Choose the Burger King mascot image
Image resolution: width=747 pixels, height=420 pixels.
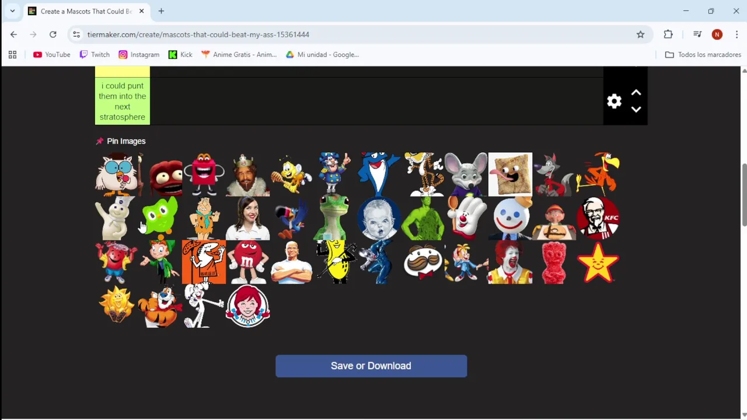tap(248, 174)
